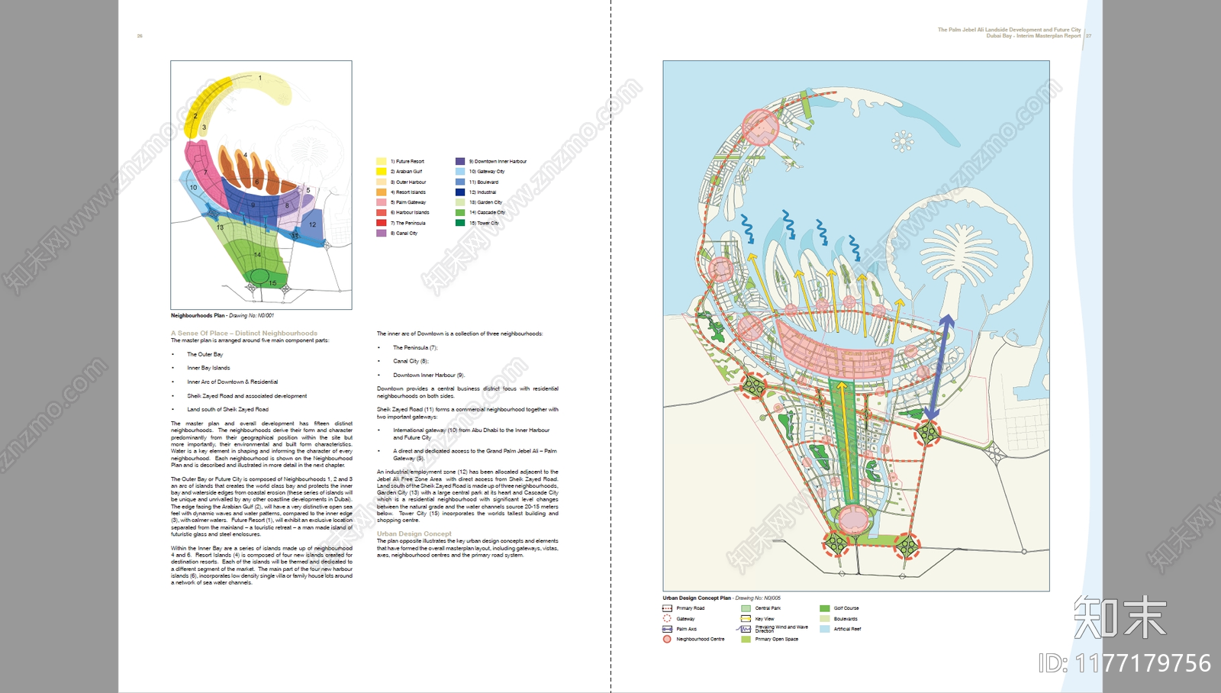Click legend label '15) Tower City'
The height and width of the screenshot is (693, 1221).
(x=484, y=223)
